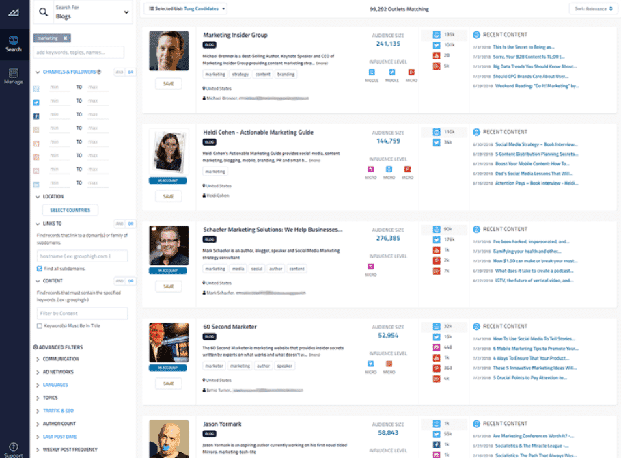This screenshot has width=621, height=460.
Task: Click Twitter follower count for Marketing Insider Group
Action: 449,44
